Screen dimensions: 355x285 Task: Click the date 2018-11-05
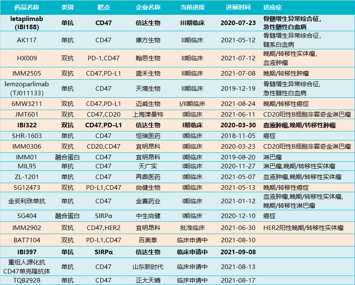point(238,136)
